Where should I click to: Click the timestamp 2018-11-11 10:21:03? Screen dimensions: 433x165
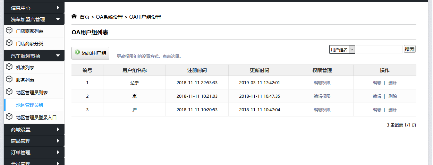tap(197, 96)
